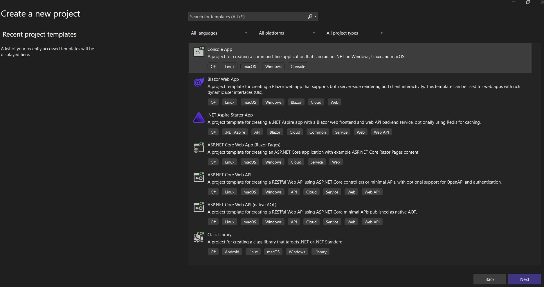Screen dimensions: 544x287
Task: Click the Class Library template icon
Action: 199,237
